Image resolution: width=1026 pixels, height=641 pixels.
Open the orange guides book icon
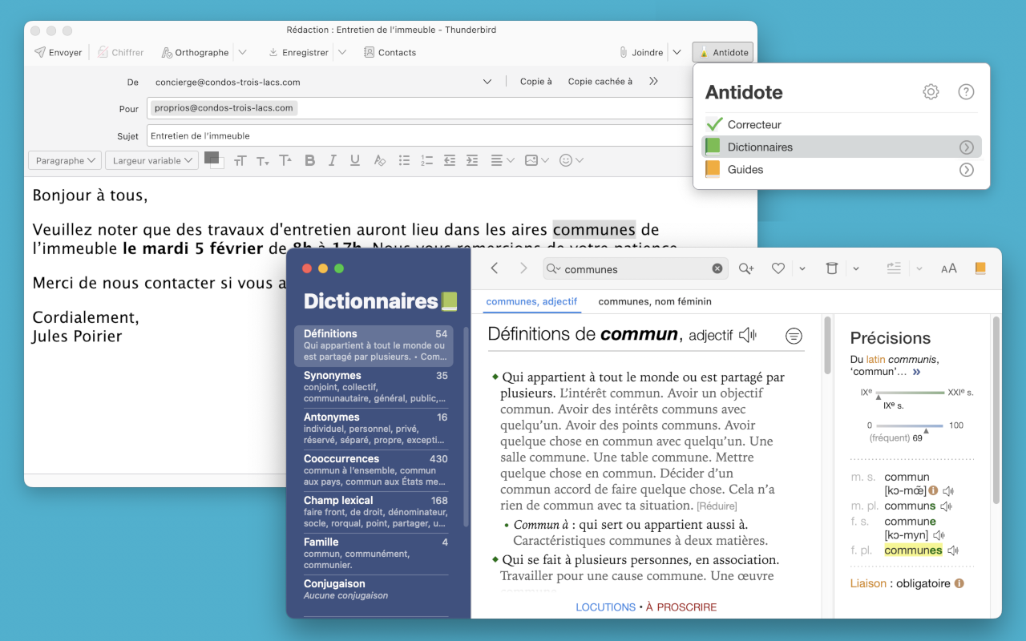[x=980, y=268]
